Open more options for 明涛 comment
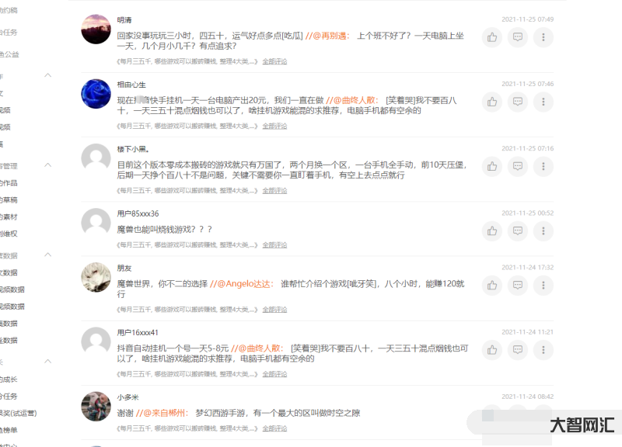Viewport: 622px width, 447px height. point(543,37)
